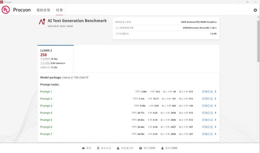Click the export PDF save icon
This screenshot has width=260, height=153.
pos(140,148)
